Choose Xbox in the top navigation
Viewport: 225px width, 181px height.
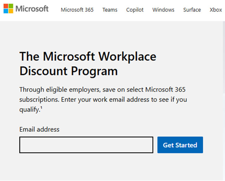pos(216,10)
